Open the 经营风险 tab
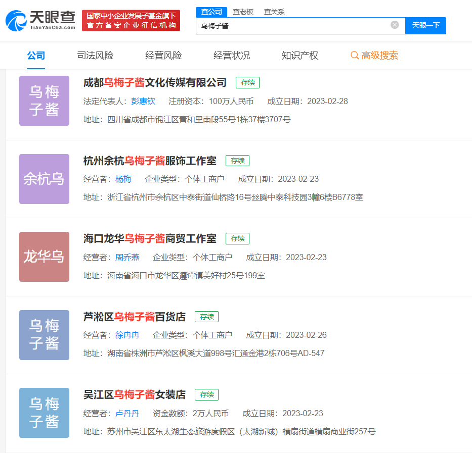This screenshot has height=453, width=472. pyautogui.click(x=163, y=56)
